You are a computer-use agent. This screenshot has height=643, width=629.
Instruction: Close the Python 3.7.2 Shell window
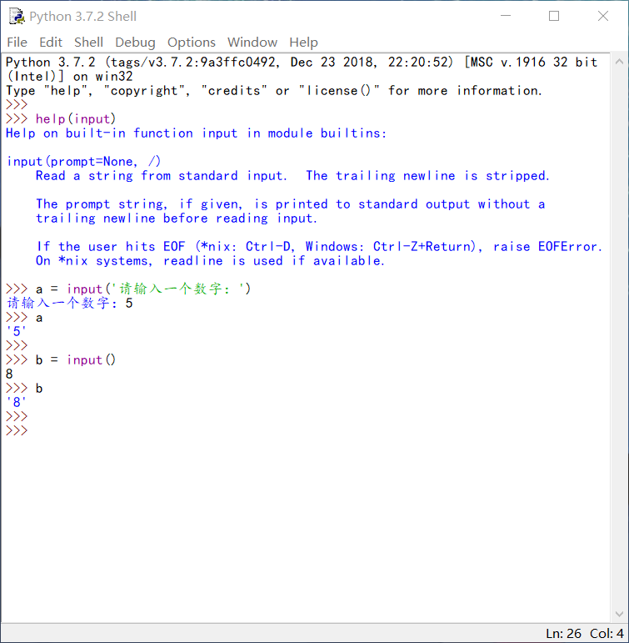click(x=603, y=16)
